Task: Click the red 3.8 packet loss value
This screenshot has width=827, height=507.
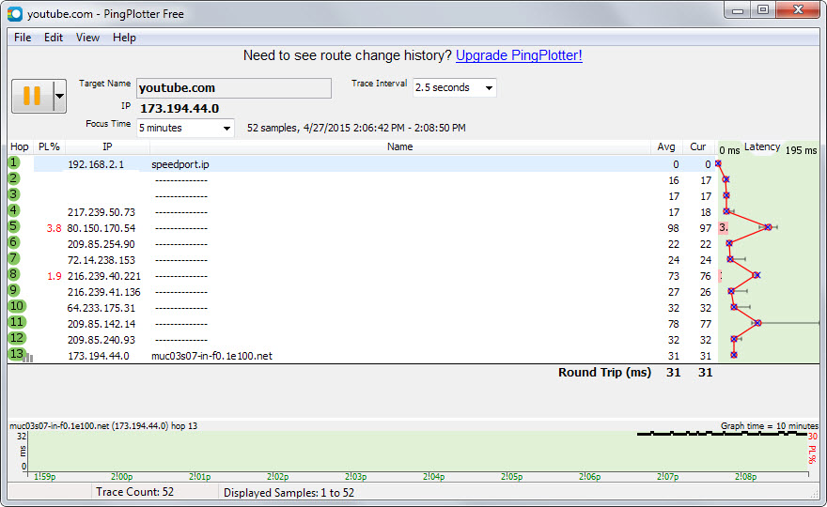Action: click(54, 228)
